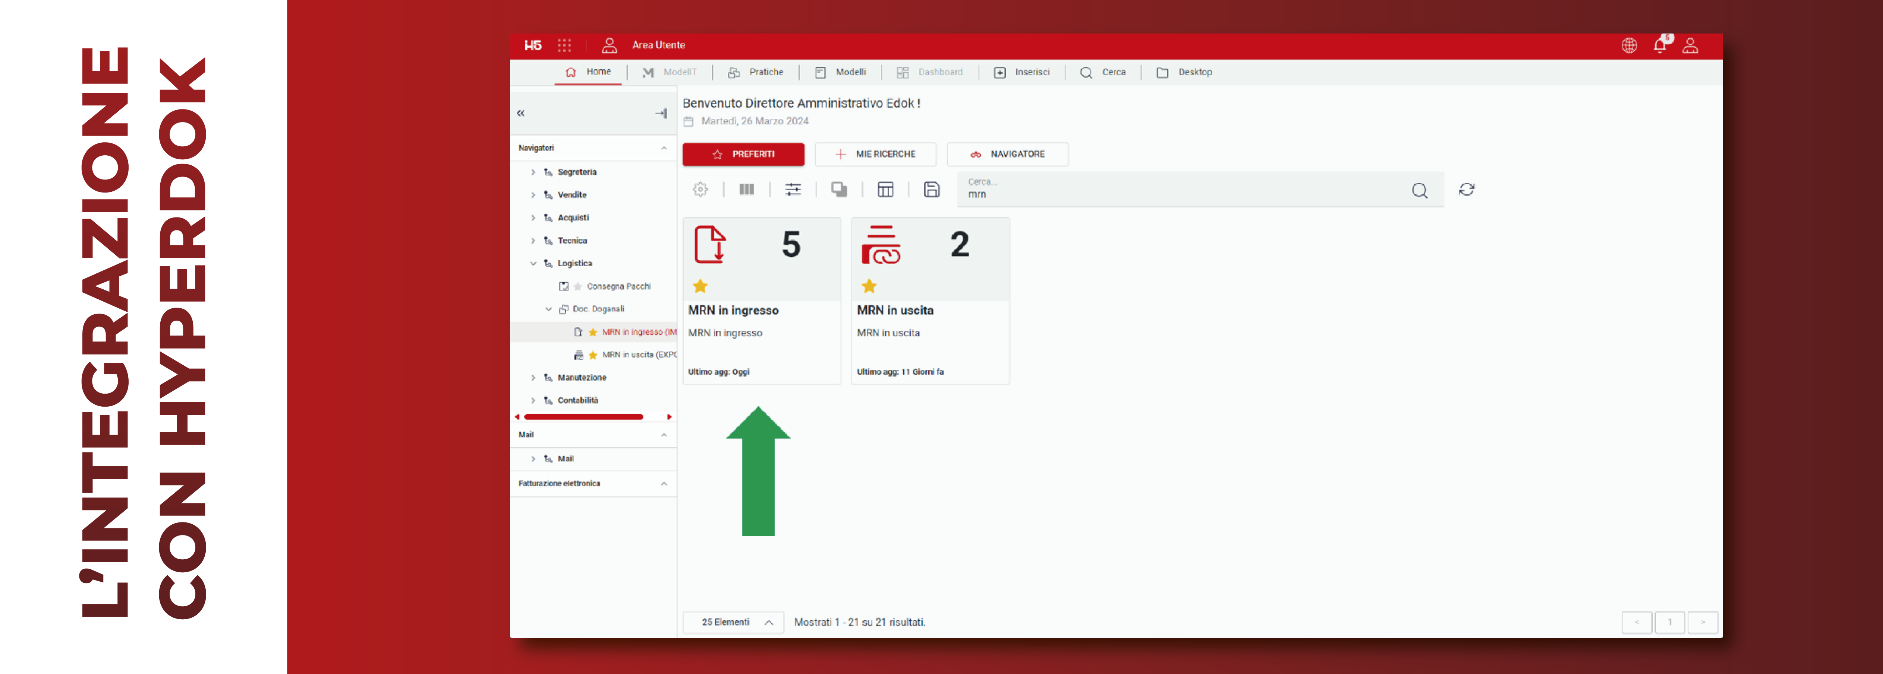The image size is (1883, 674).
Task: Open the ModellT tab
Action: (670, 72)
